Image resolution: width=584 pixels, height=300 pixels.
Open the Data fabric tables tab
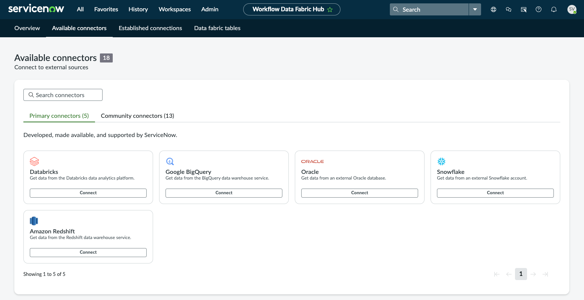(x=217, y=28)
